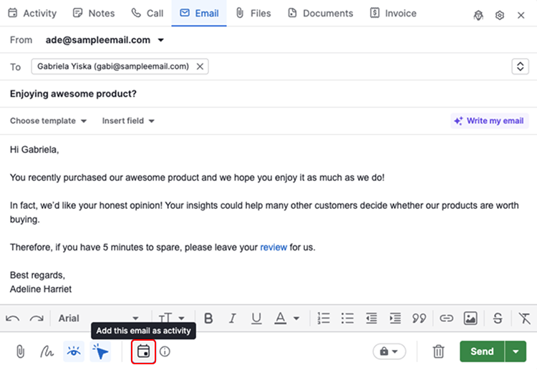Delete the draft with the trash icon
Image resolution: width=537 pixels, height=370 pixels.
coord(439,351)
